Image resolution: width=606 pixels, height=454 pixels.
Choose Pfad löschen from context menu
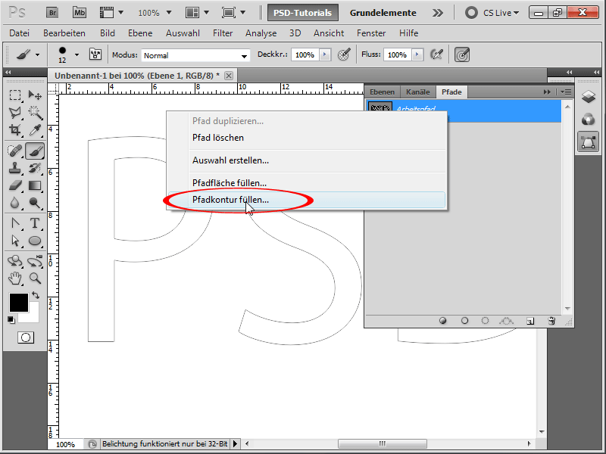(x=306, y=138)
